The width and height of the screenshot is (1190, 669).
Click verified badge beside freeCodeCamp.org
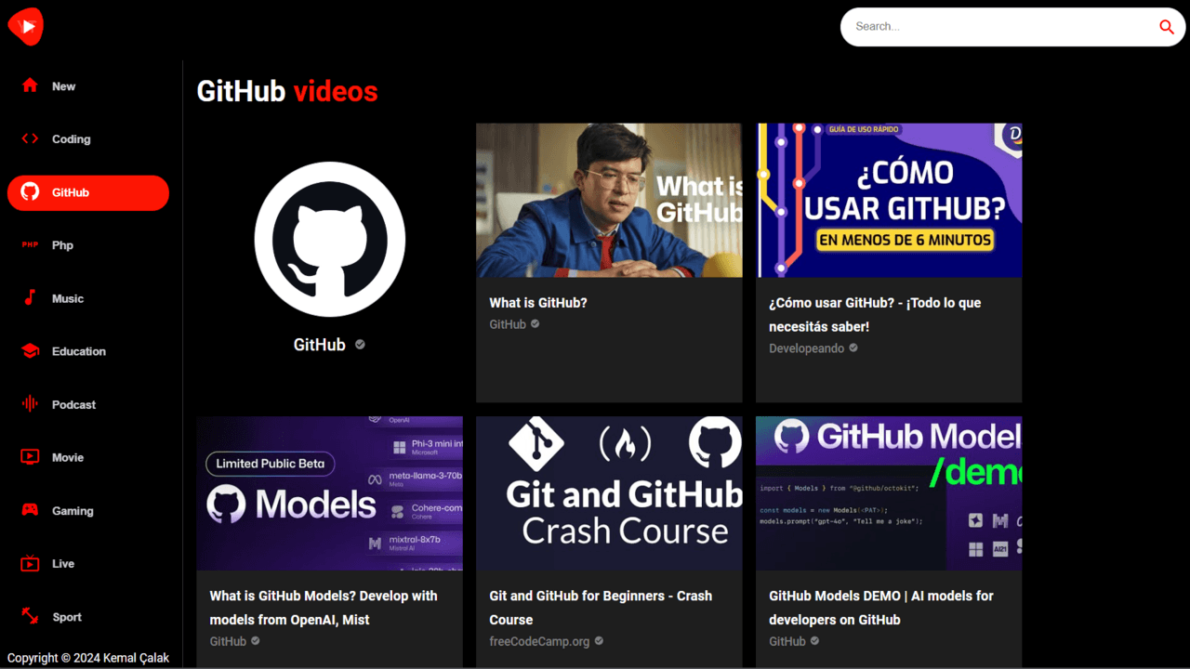599,640
